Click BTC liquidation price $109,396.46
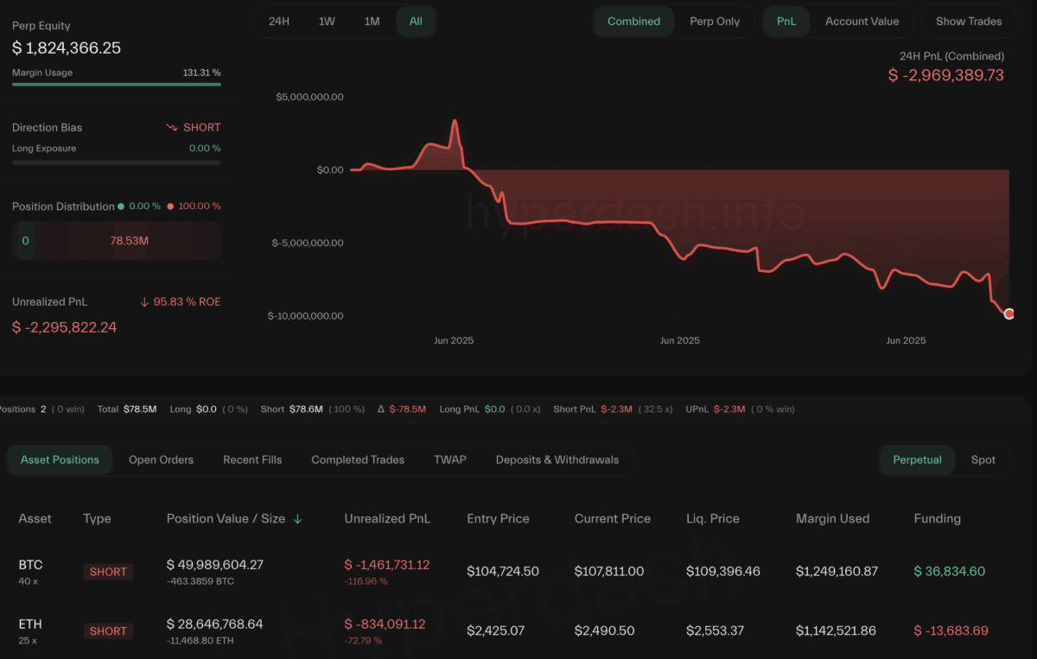The image size is (1037, 659). [x=723, y=572]
